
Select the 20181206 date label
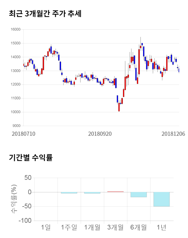point(173,133)
